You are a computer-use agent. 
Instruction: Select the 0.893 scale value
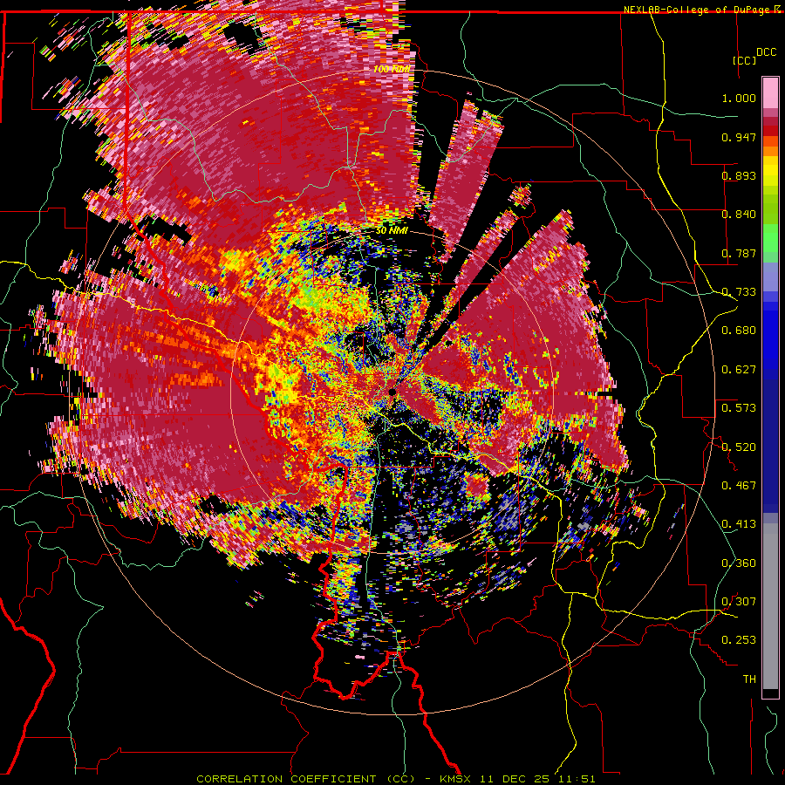click(739, 175)
